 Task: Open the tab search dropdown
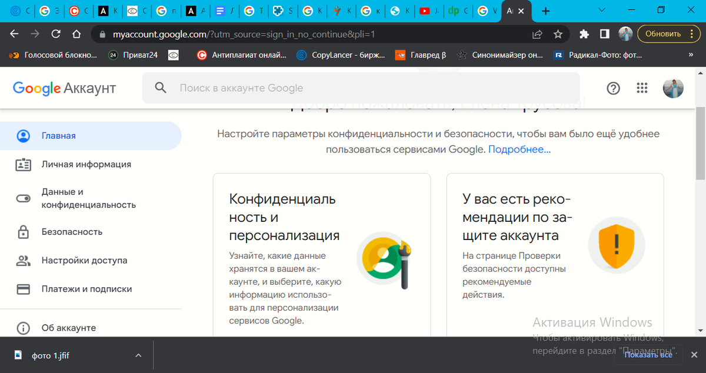point(602,10)
